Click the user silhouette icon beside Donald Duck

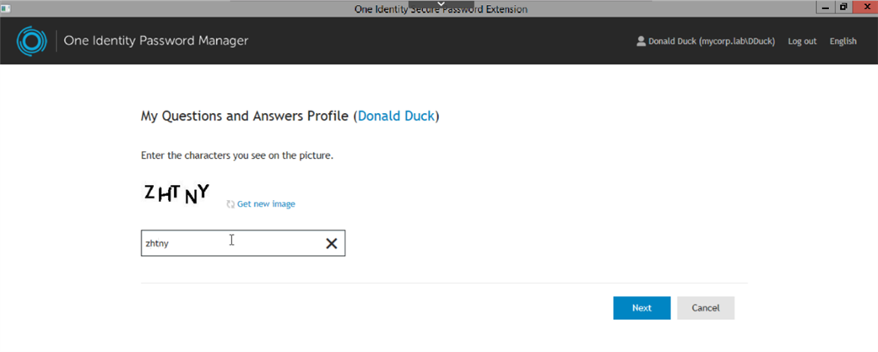pyautogui.click(x=641, y=41)
